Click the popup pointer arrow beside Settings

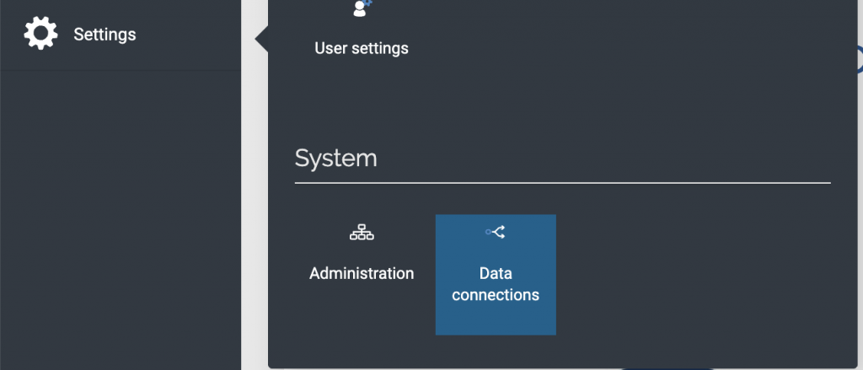pos(261,38)
